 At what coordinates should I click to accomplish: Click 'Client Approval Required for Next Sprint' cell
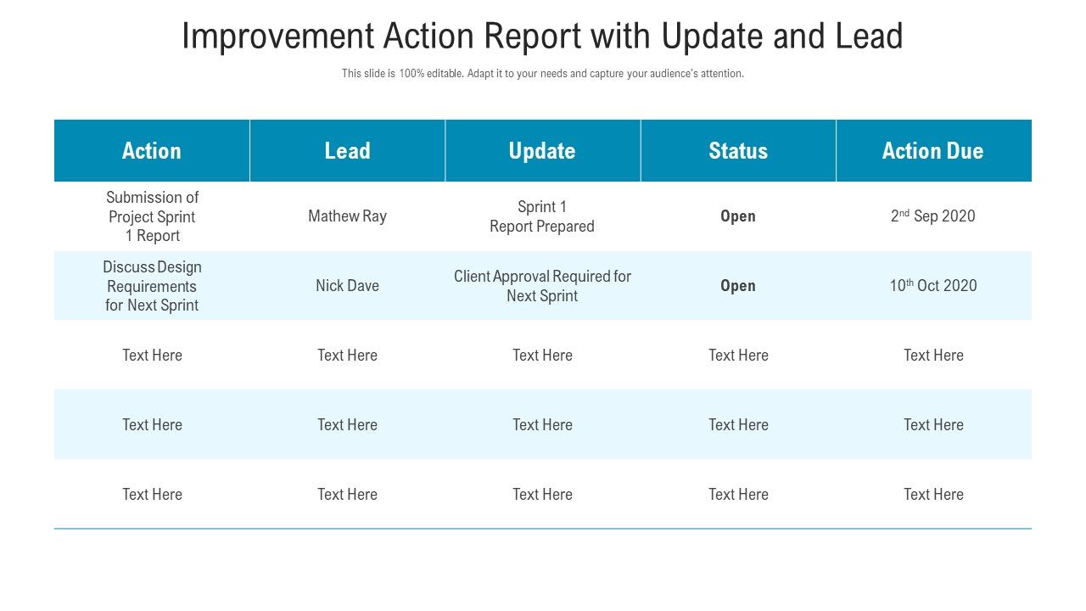(x=543, y=286)
